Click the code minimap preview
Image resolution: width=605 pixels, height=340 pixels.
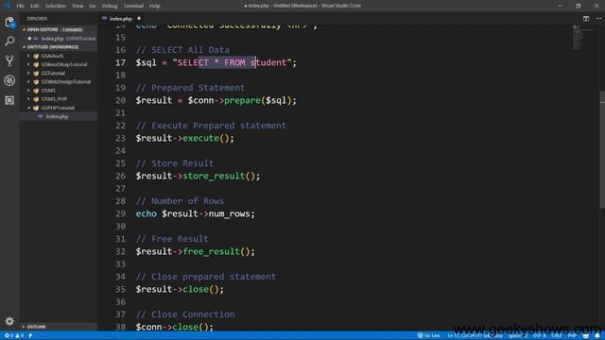tap(582, 38)
